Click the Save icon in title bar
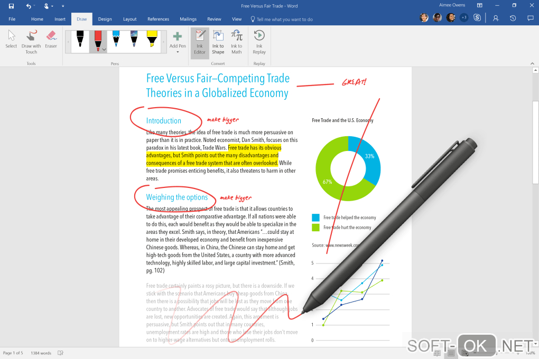 [11, 6]
